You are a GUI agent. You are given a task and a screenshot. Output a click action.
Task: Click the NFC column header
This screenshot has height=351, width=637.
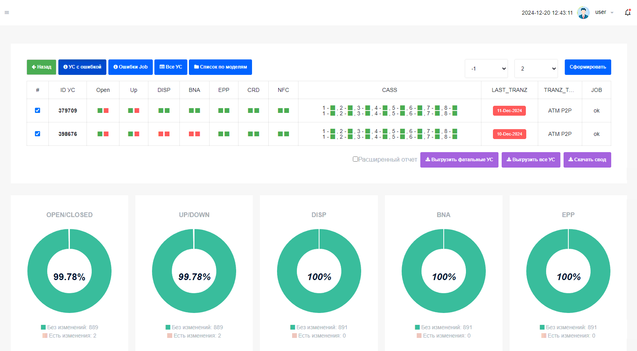pyautogui.click(x=283, y=90)
